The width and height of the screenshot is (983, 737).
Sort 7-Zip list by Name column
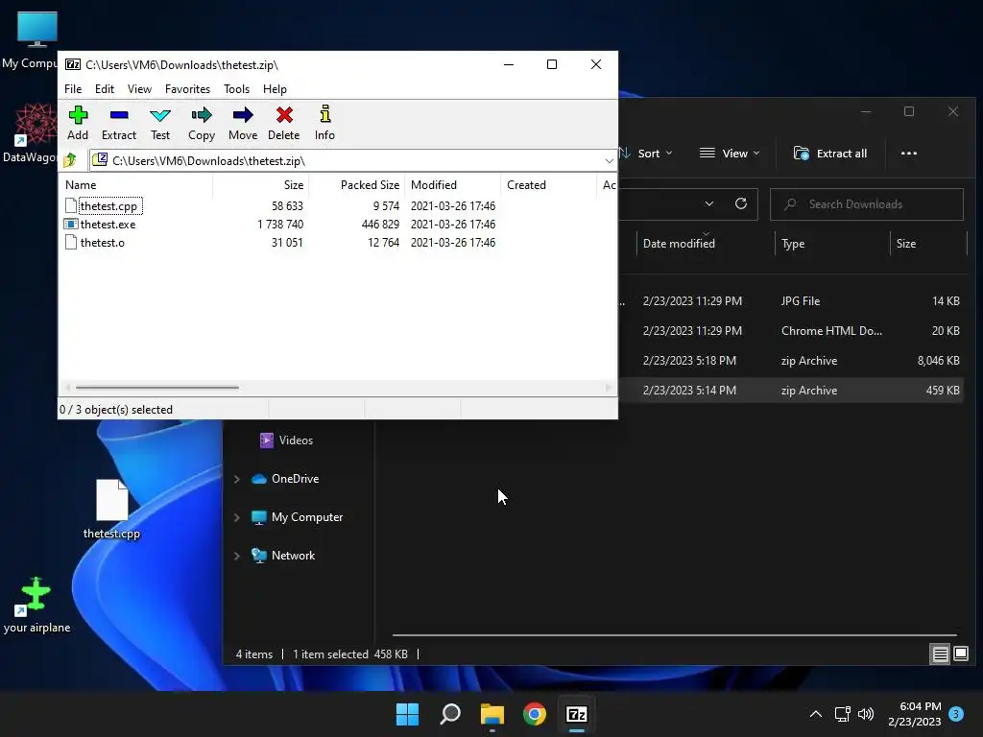[135, 185]
